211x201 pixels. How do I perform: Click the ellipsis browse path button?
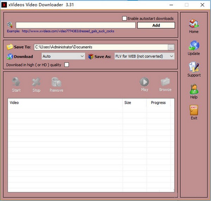click(171, 47)
